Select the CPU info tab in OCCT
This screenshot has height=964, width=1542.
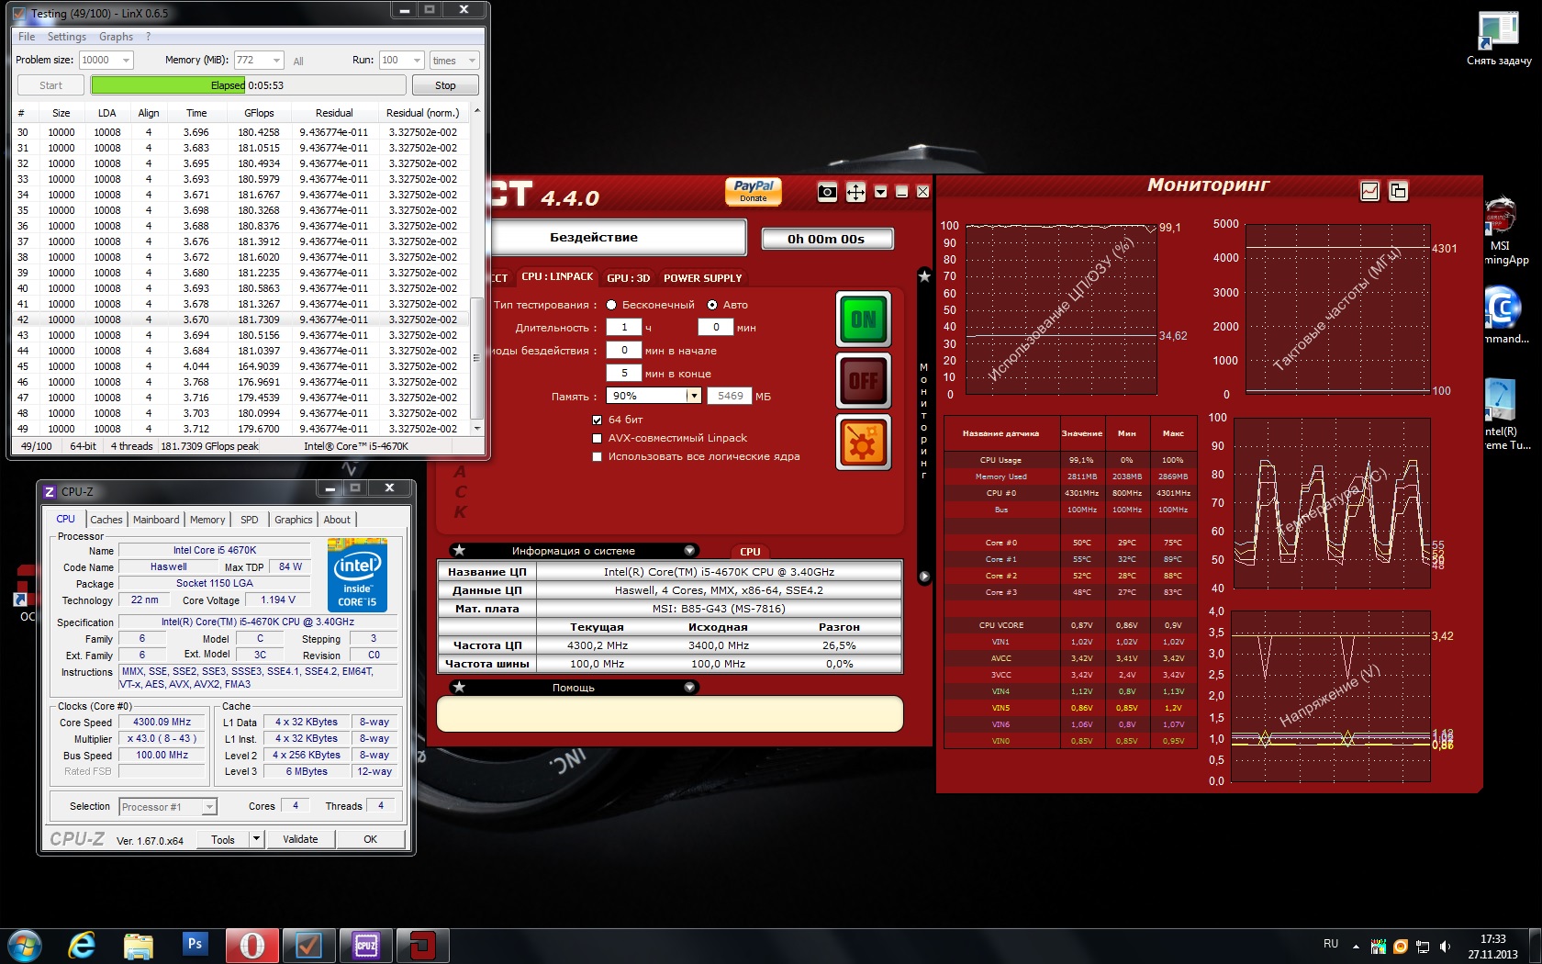(750, 552)
